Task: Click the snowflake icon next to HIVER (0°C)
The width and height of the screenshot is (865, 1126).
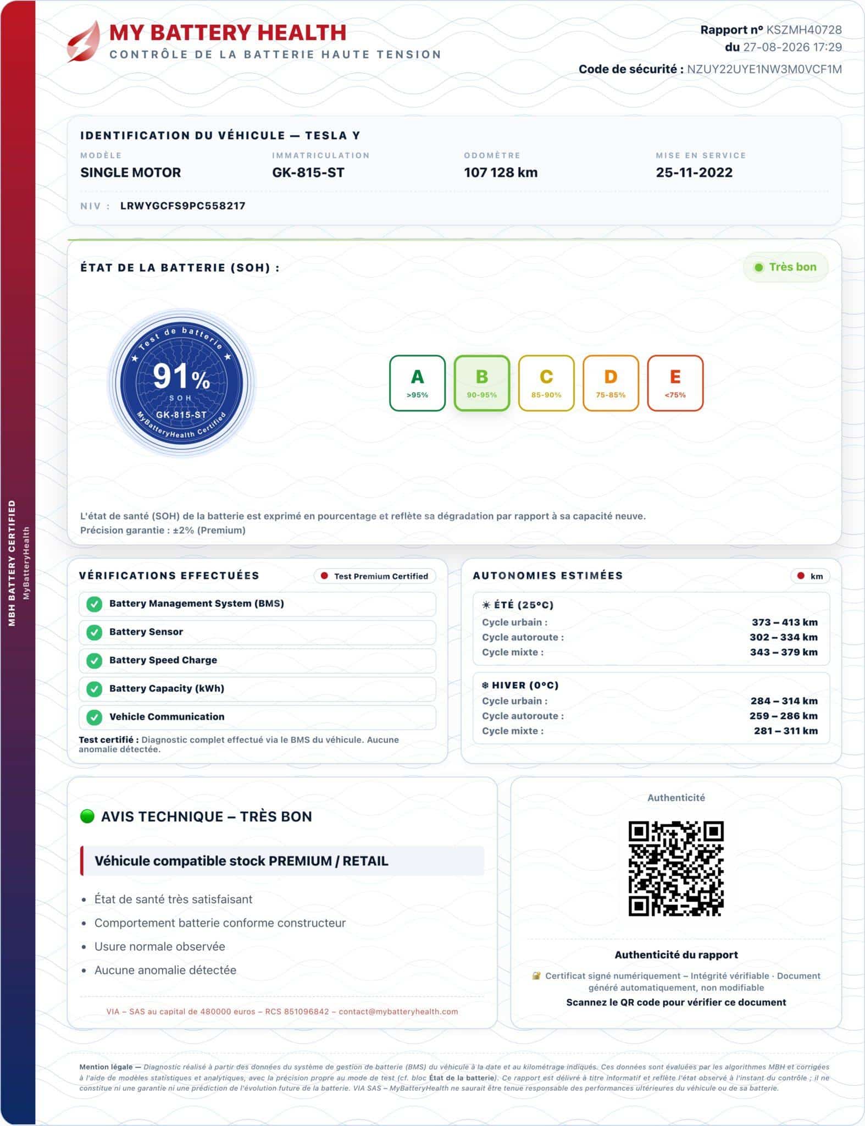Action: pyautogui.click(x=485, y=686)
